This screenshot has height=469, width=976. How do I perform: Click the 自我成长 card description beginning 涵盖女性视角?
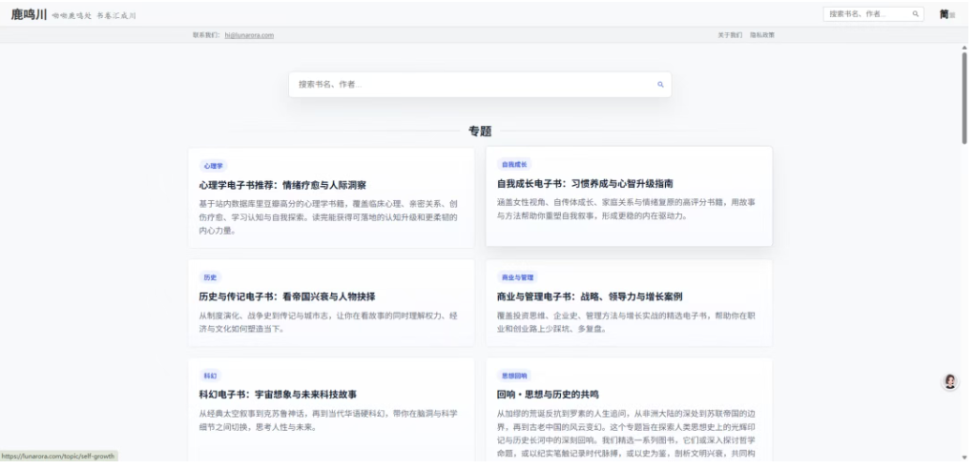tap(626, 210)
